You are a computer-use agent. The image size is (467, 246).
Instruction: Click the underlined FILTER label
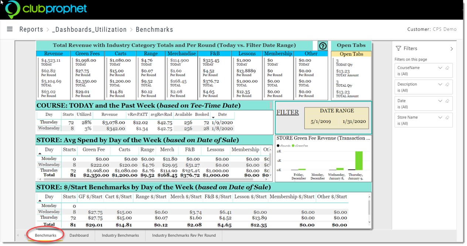[x=287, y=112]
